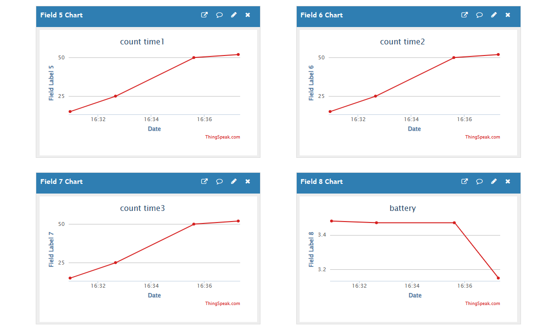Close the Field 6 Chart widget
Image resolution: width=535 pixels, height=334 pixels.
pyautogui.click(x=508, y=15)
